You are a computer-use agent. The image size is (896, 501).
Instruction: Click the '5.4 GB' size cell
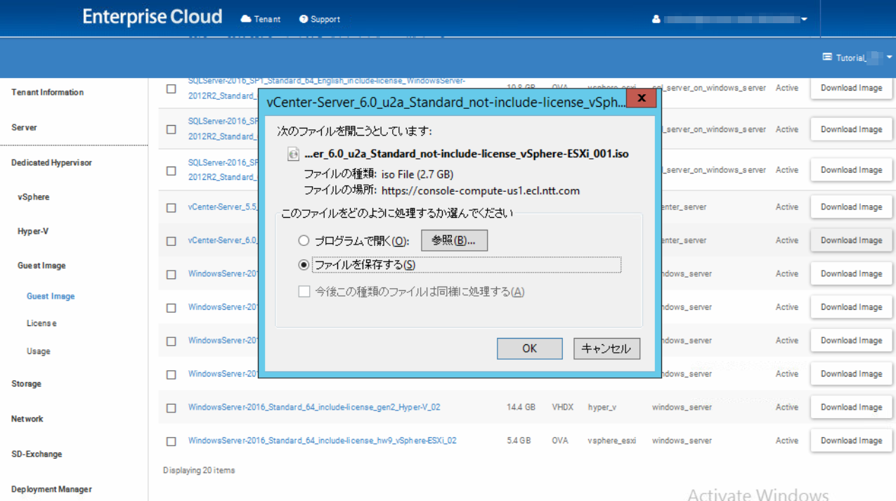point(519,441)
